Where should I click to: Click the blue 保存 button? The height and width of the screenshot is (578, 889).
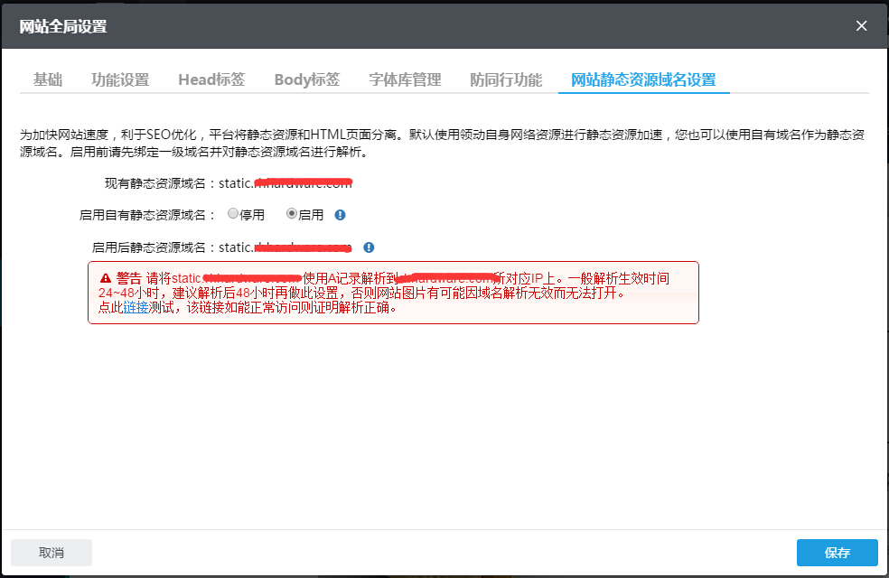coord(835,552)
